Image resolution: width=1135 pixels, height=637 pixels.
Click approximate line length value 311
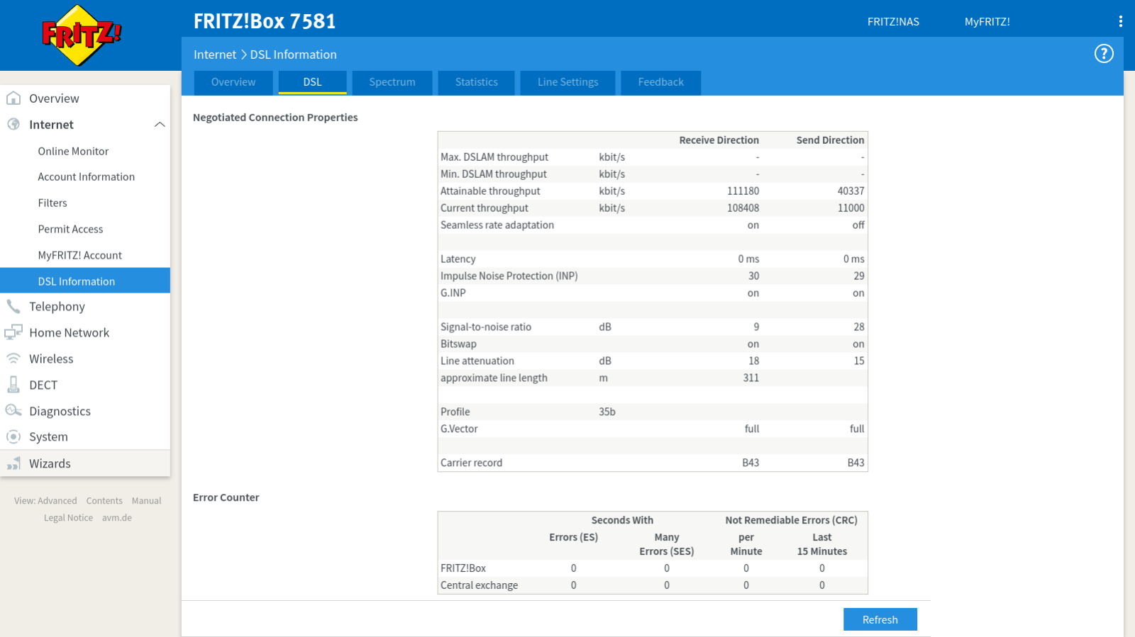[x=751, y=378]
